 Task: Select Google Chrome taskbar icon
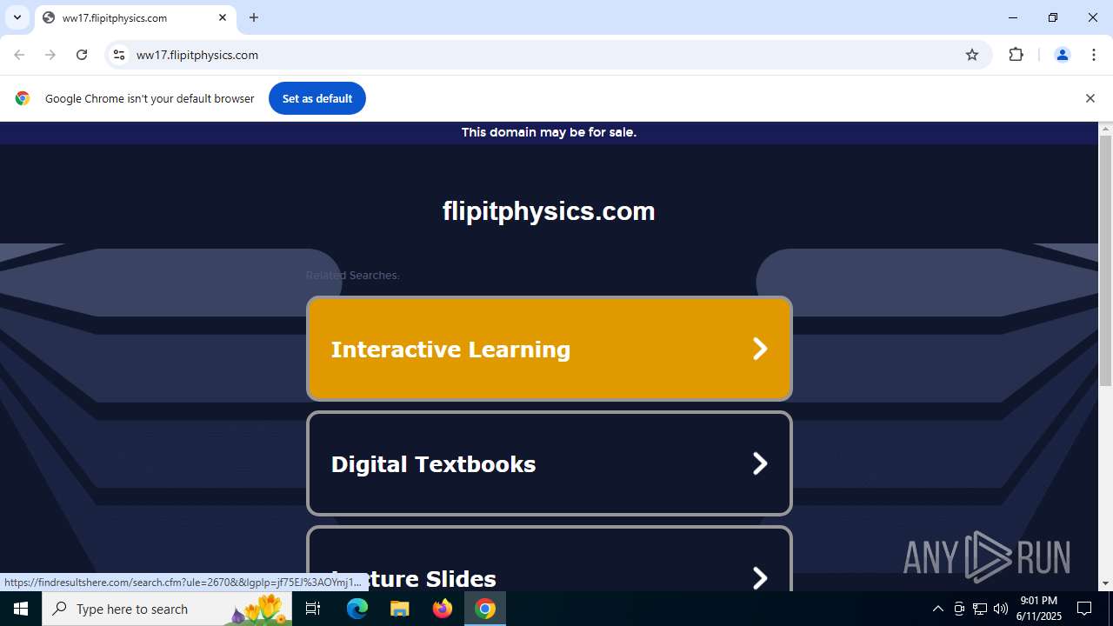click(485, 609)
